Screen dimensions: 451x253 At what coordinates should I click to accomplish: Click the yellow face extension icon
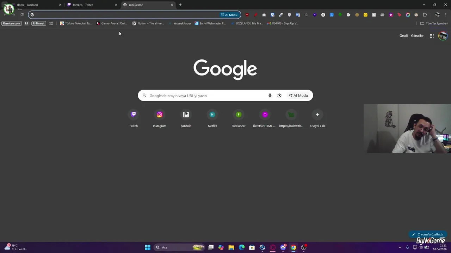pyautogui.click(x=365, y=15)
